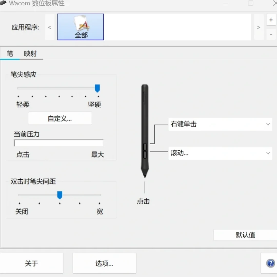The width and height of the screenshot is (277, 277).
Task: Switch to the 映射 tab
Action: [31, 54]
